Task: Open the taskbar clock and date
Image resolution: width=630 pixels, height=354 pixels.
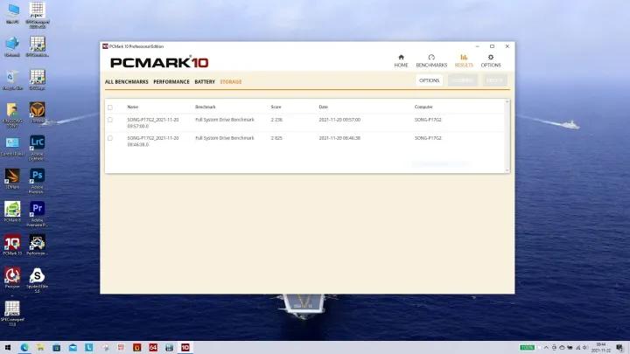Action: [601, 348]
